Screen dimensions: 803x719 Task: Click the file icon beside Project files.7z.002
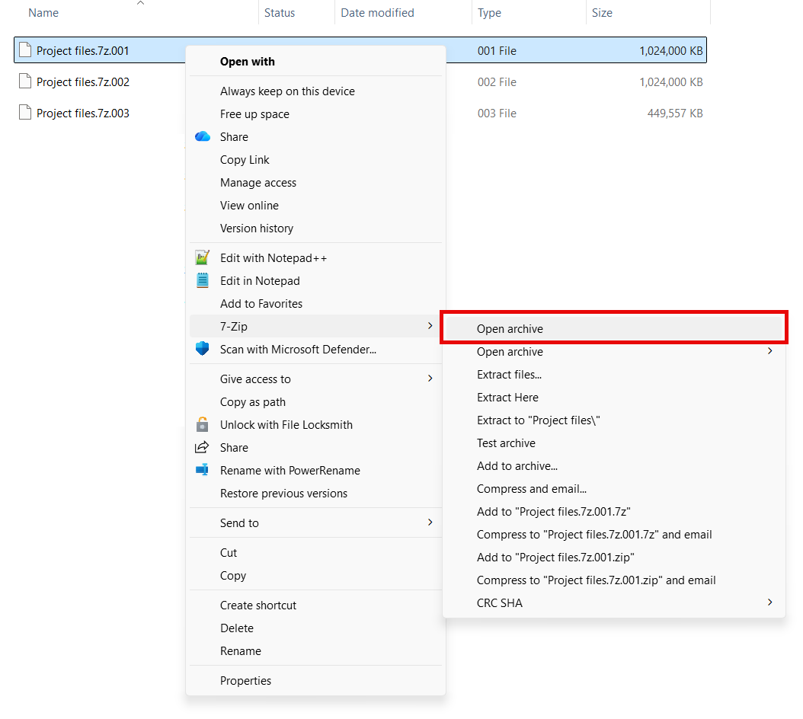coord(24,81)
